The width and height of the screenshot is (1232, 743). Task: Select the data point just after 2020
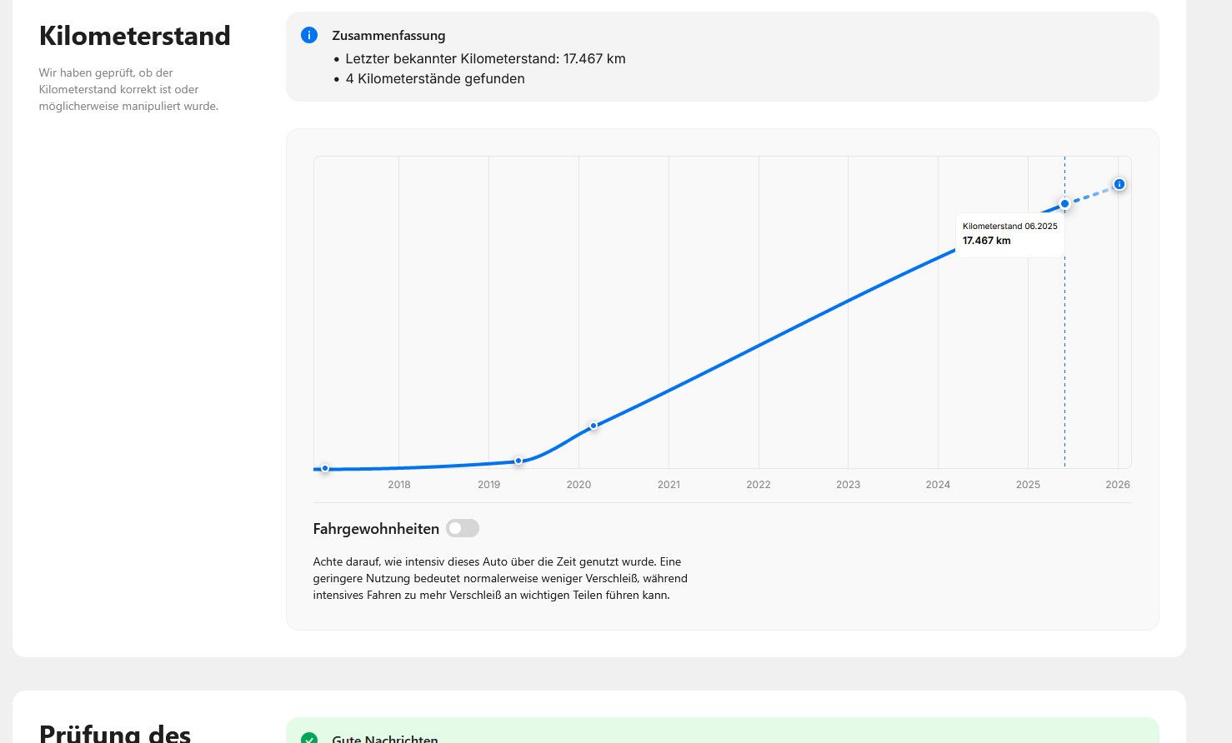tap(593, 426)
